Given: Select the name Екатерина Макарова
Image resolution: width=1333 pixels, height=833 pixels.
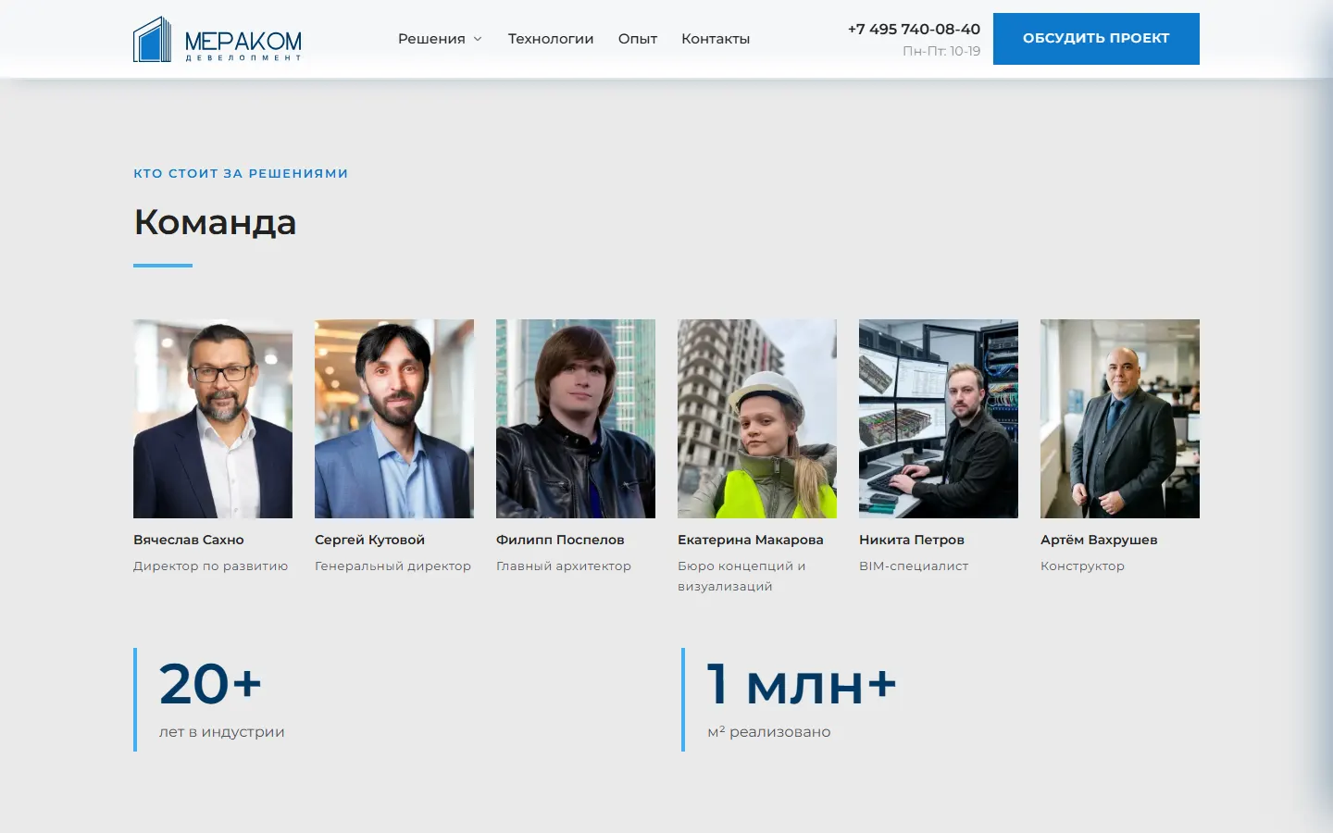Looking at the screenshot, I should tap(751, 540).
